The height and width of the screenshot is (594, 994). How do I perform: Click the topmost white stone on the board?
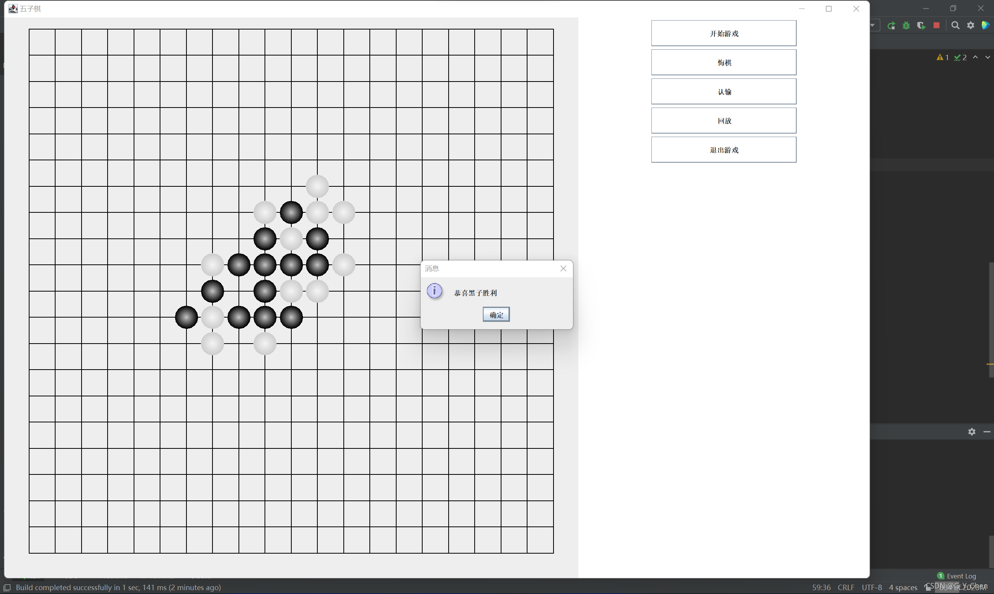click(317, 186)
